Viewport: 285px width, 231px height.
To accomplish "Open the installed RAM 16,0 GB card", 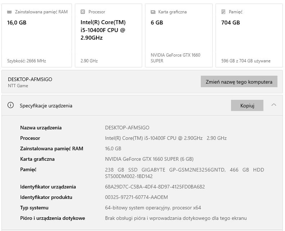I will tap(37, 35).
